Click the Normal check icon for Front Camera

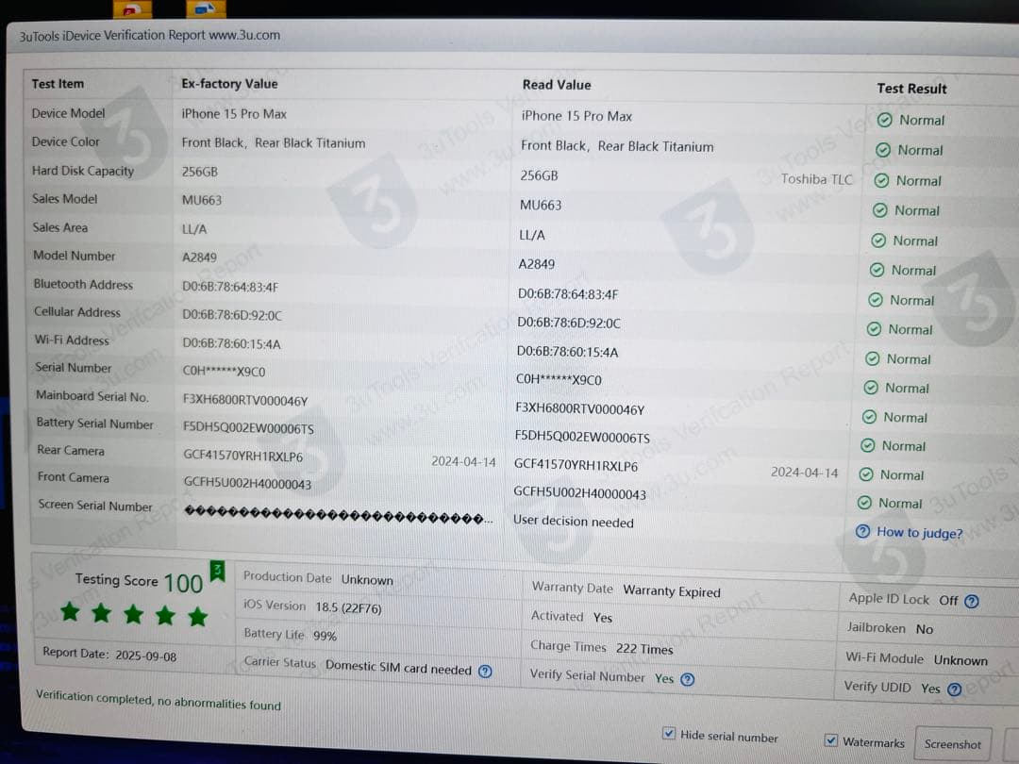point(864,503)
